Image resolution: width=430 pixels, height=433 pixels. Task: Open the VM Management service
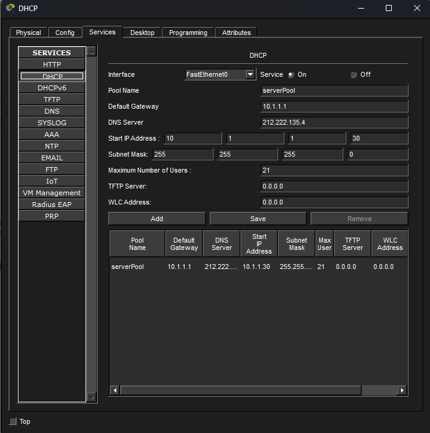[x=52, y=193]
